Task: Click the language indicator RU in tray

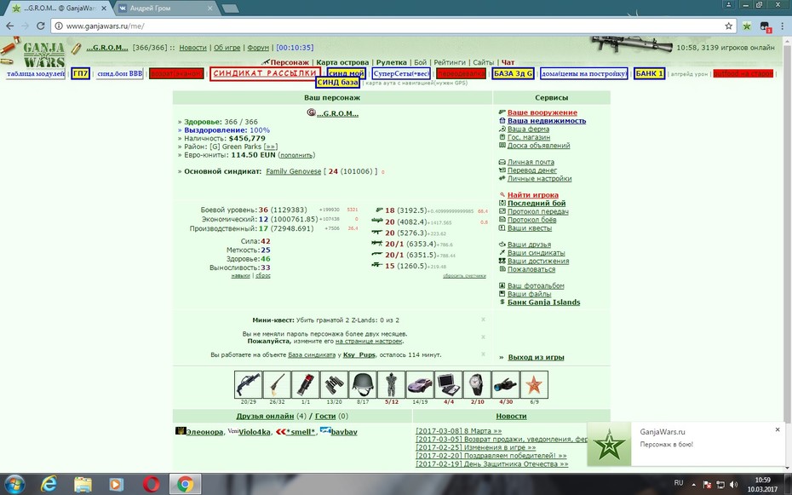Action: point(679,483)
